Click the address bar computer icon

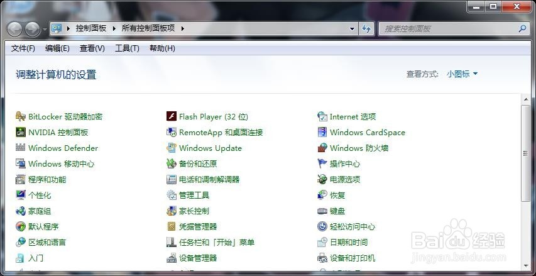(57, 28)
